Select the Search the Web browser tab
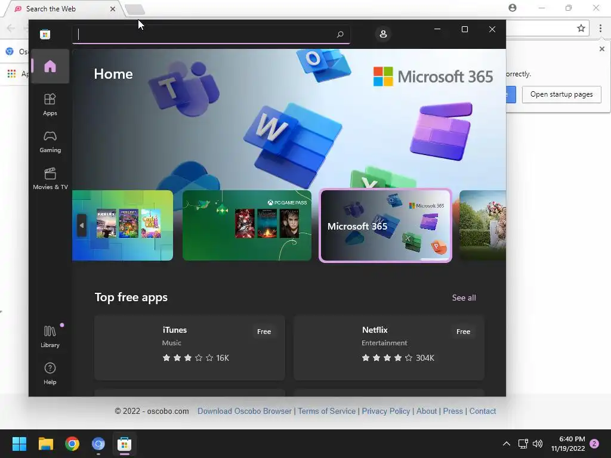Viewport: 611px width, 458px height. click(62, 8)
